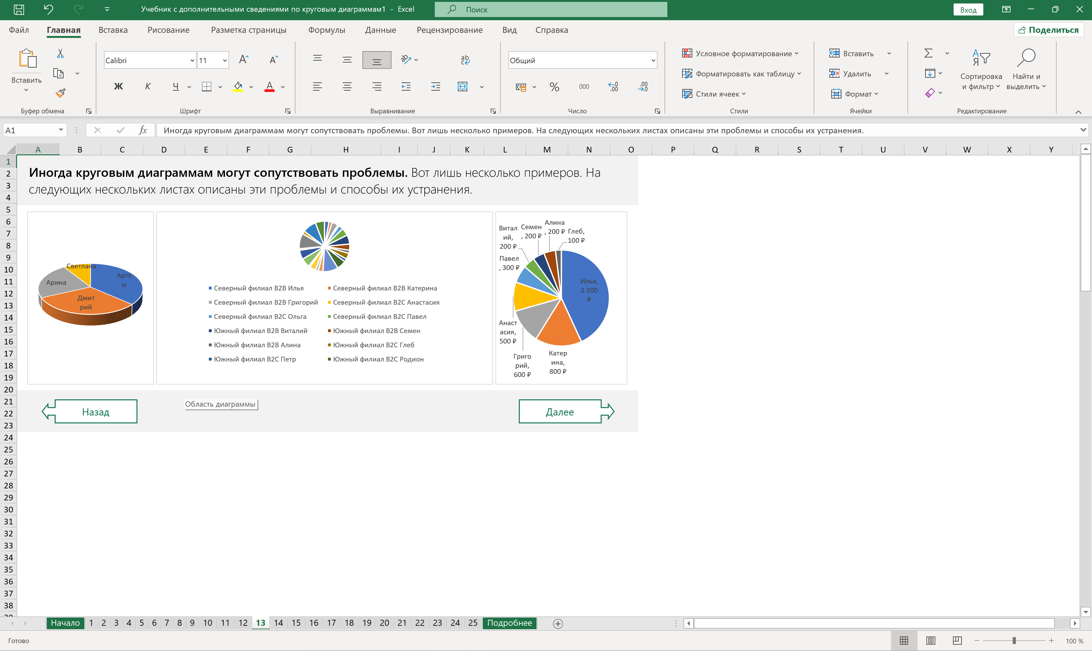The height and width of the screenshot is (651, 1092).
Task: Apply red font color to text
Action: (270, 87)
